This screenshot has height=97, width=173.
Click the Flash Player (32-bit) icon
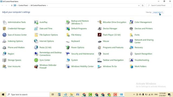99,35
